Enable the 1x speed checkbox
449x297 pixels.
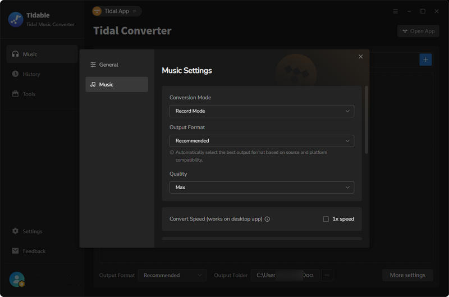pos(326,219)
